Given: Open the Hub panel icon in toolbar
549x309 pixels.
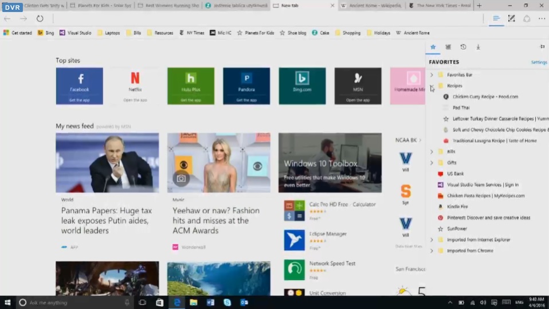Looking at the screenshot, I should [496, 18].
